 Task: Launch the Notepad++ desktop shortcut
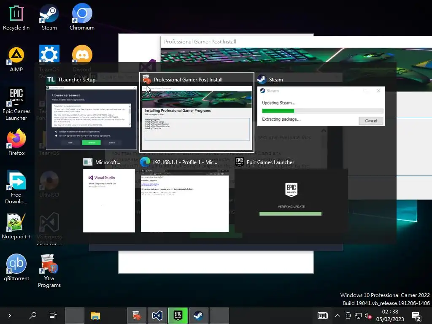coord(16,226)
